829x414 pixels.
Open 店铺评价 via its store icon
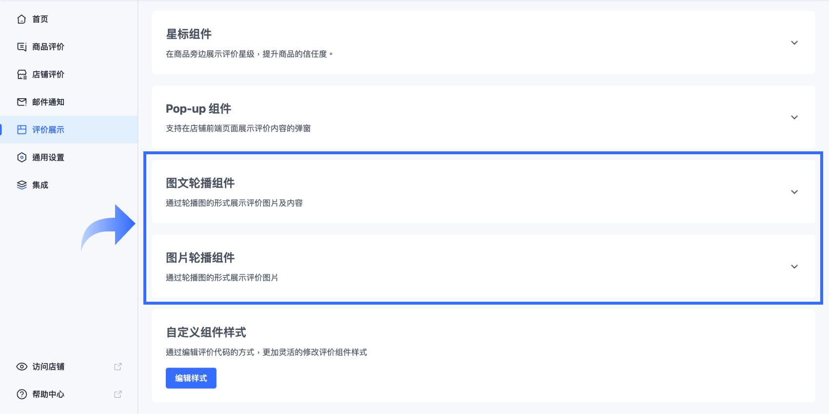point(21,74)
